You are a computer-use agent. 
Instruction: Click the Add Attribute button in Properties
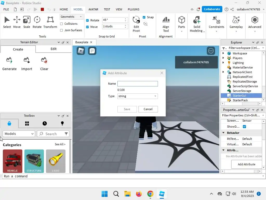(247, 164)
